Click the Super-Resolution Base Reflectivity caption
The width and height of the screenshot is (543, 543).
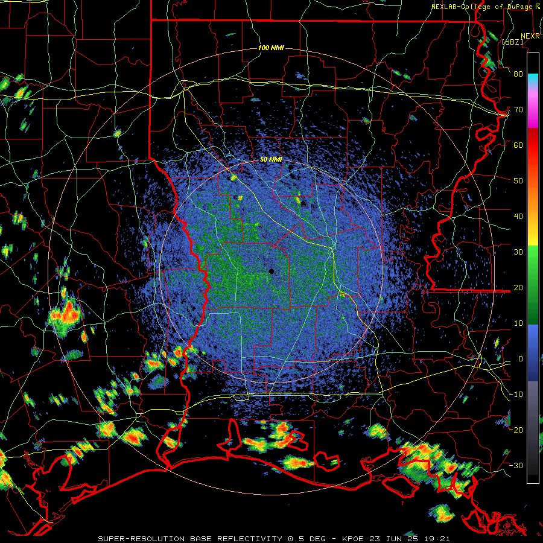274,539
